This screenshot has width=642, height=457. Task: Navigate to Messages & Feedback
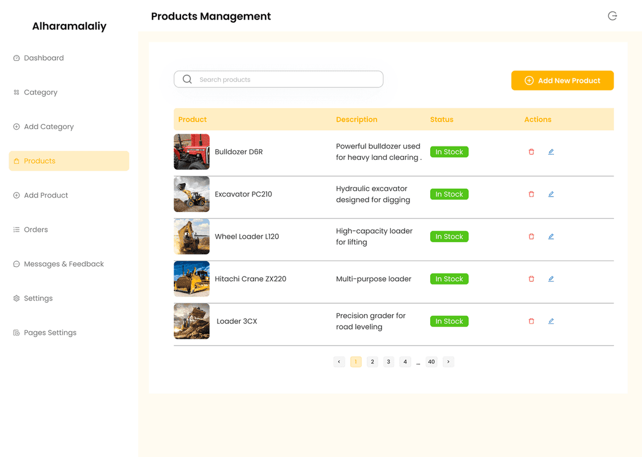tap(63, 264)
